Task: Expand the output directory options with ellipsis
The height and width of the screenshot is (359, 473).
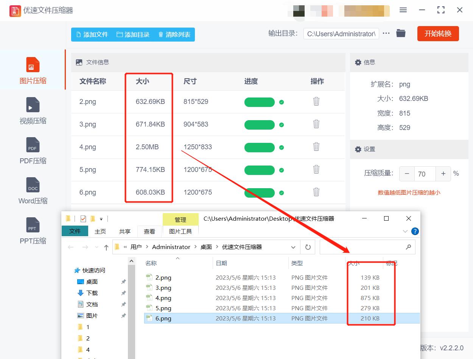Action: [386, 33]
